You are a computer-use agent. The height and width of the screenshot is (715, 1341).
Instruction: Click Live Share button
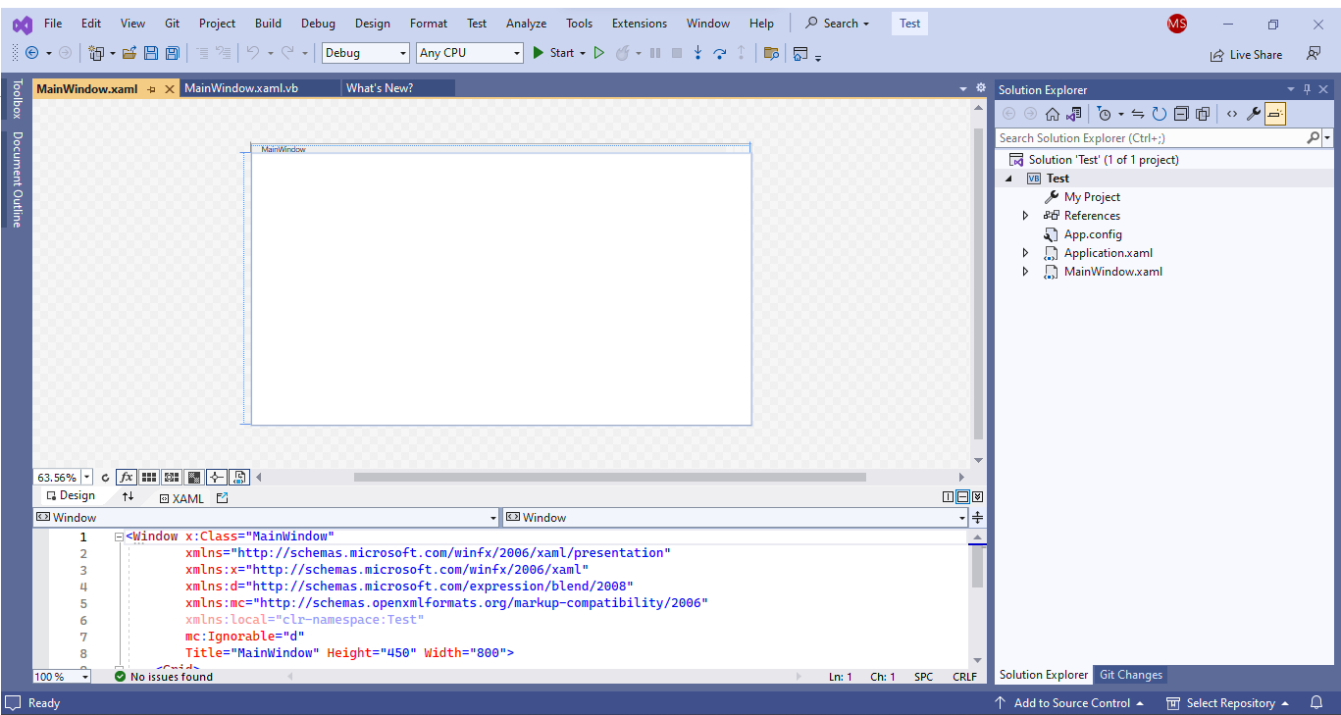click(x=1246, y=55)
